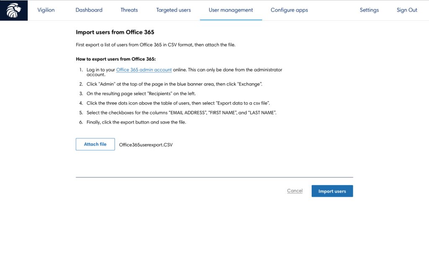
Task: Click Sign Out in the header
Action: 407,10
